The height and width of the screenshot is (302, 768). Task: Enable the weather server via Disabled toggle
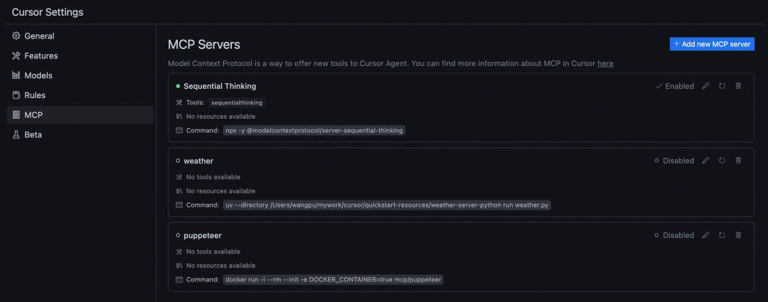(674, 161)
